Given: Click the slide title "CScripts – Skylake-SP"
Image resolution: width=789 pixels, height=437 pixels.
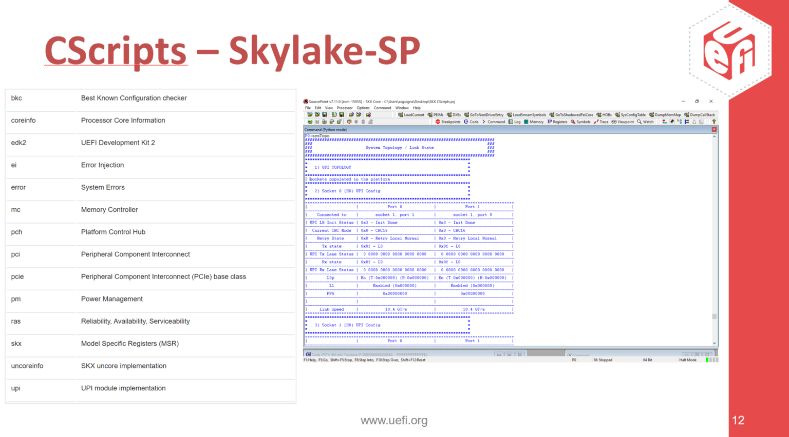Looking at the screenshot, I should [x=232, y=51].
